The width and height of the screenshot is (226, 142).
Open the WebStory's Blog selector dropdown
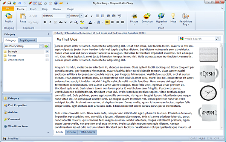(41, 46)
